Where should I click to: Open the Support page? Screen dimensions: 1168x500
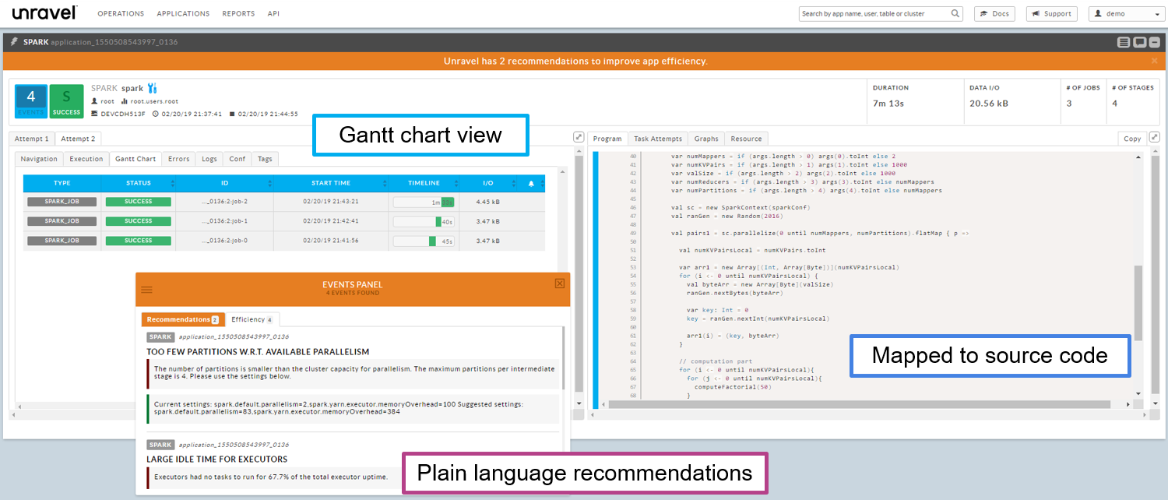click(x=1051, y=14)
